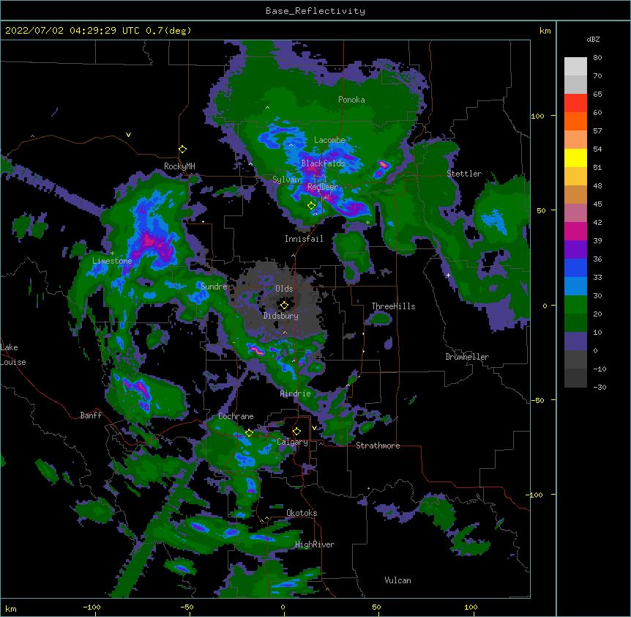Pick the gold 48-51 dBZ legend swatch
The image size is (631, 617).
(x=575, y=177)
